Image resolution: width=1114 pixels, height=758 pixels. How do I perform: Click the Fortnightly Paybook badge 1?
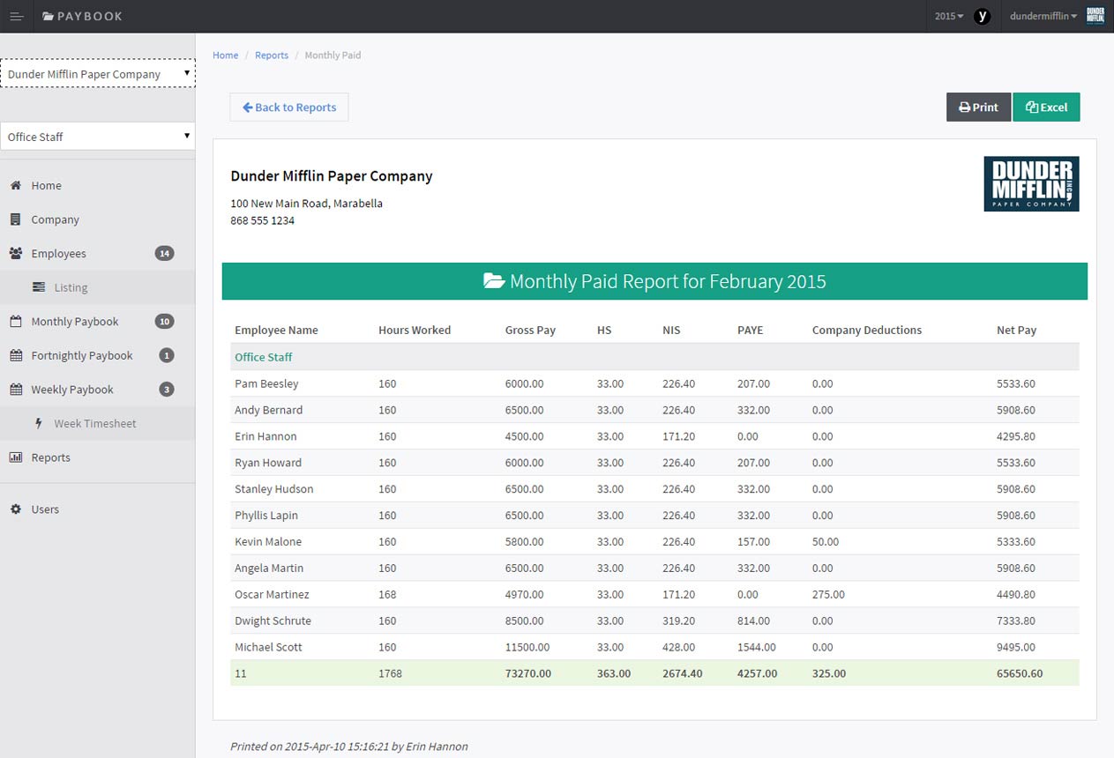[x=167, y=355]
